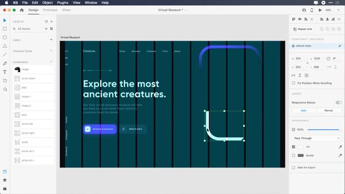The width and height of the screenshot is (345, 194).
Task: Select Auto responsive resize mode
Action: pos(303,110)
